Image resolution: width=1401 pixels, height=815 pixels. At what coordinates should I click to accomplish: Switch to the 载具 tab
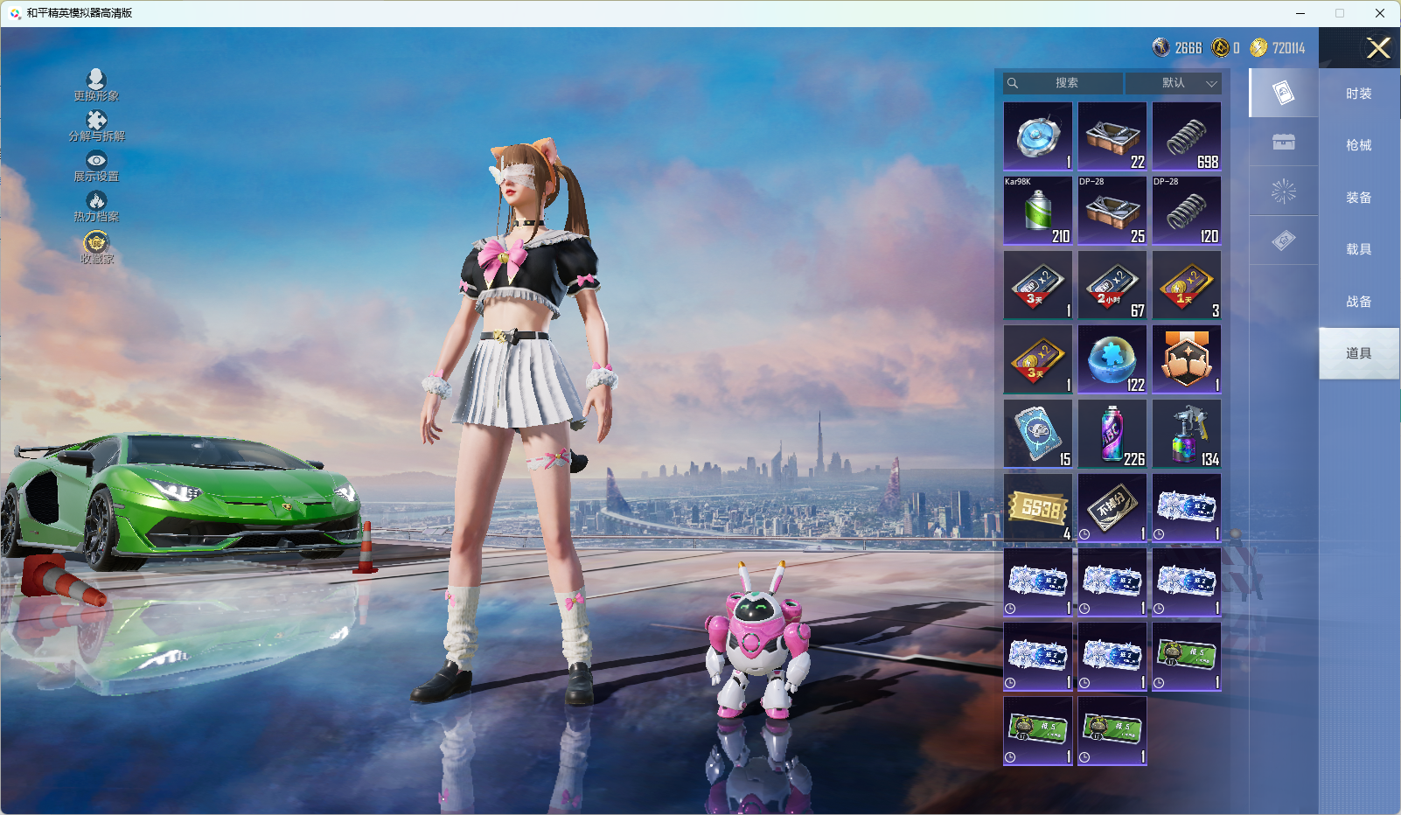coord(1359,249)
